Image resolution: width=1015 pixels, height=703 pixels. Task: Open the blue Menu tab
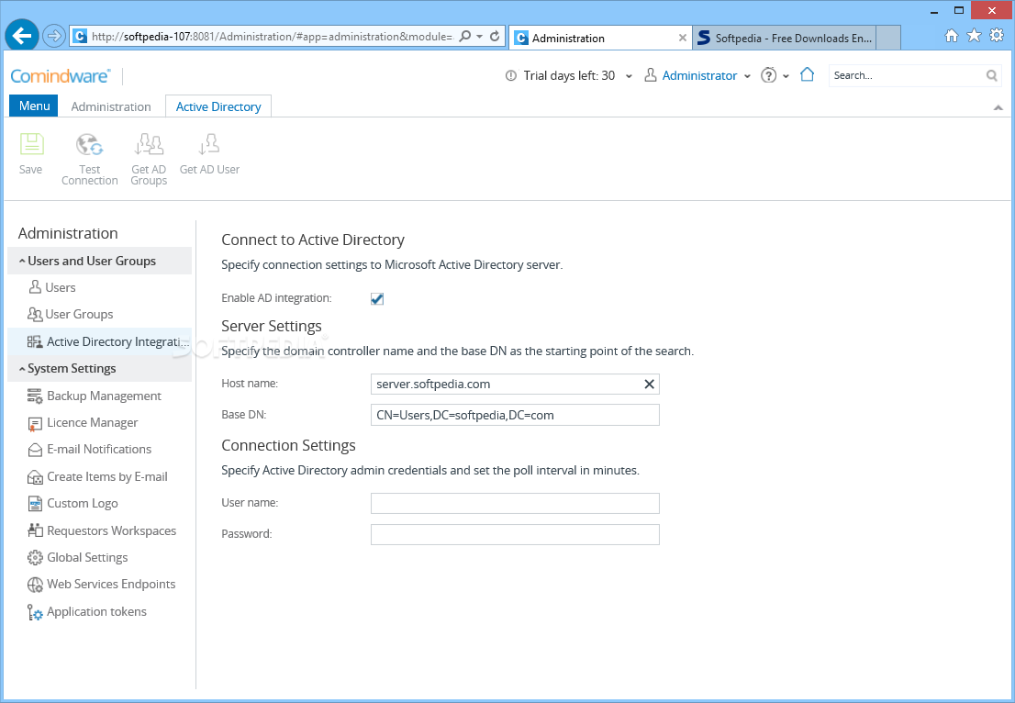(x=34, y=106)
